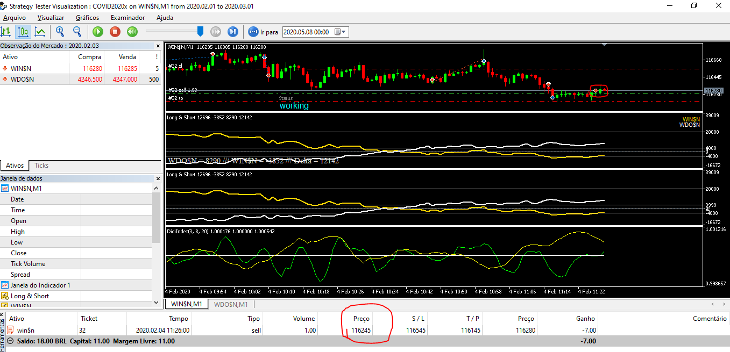Click the Strategy Tester title bar icon
Viewport: 730px width, 352px height.
click(4, 6)
